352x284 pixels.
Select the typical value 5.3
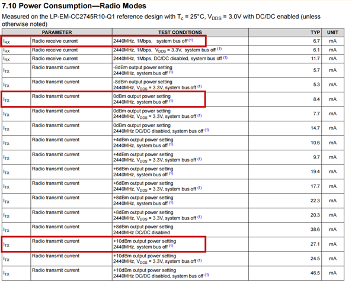(x=316, y=85)
